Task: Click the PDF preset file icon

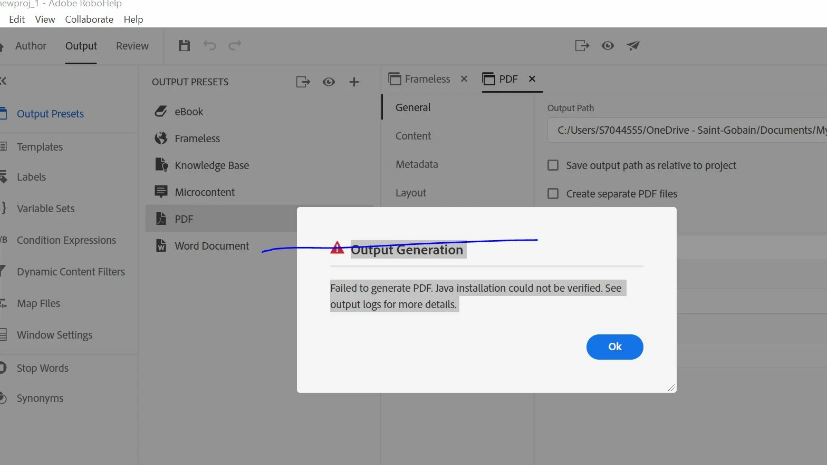Action: 161,219
